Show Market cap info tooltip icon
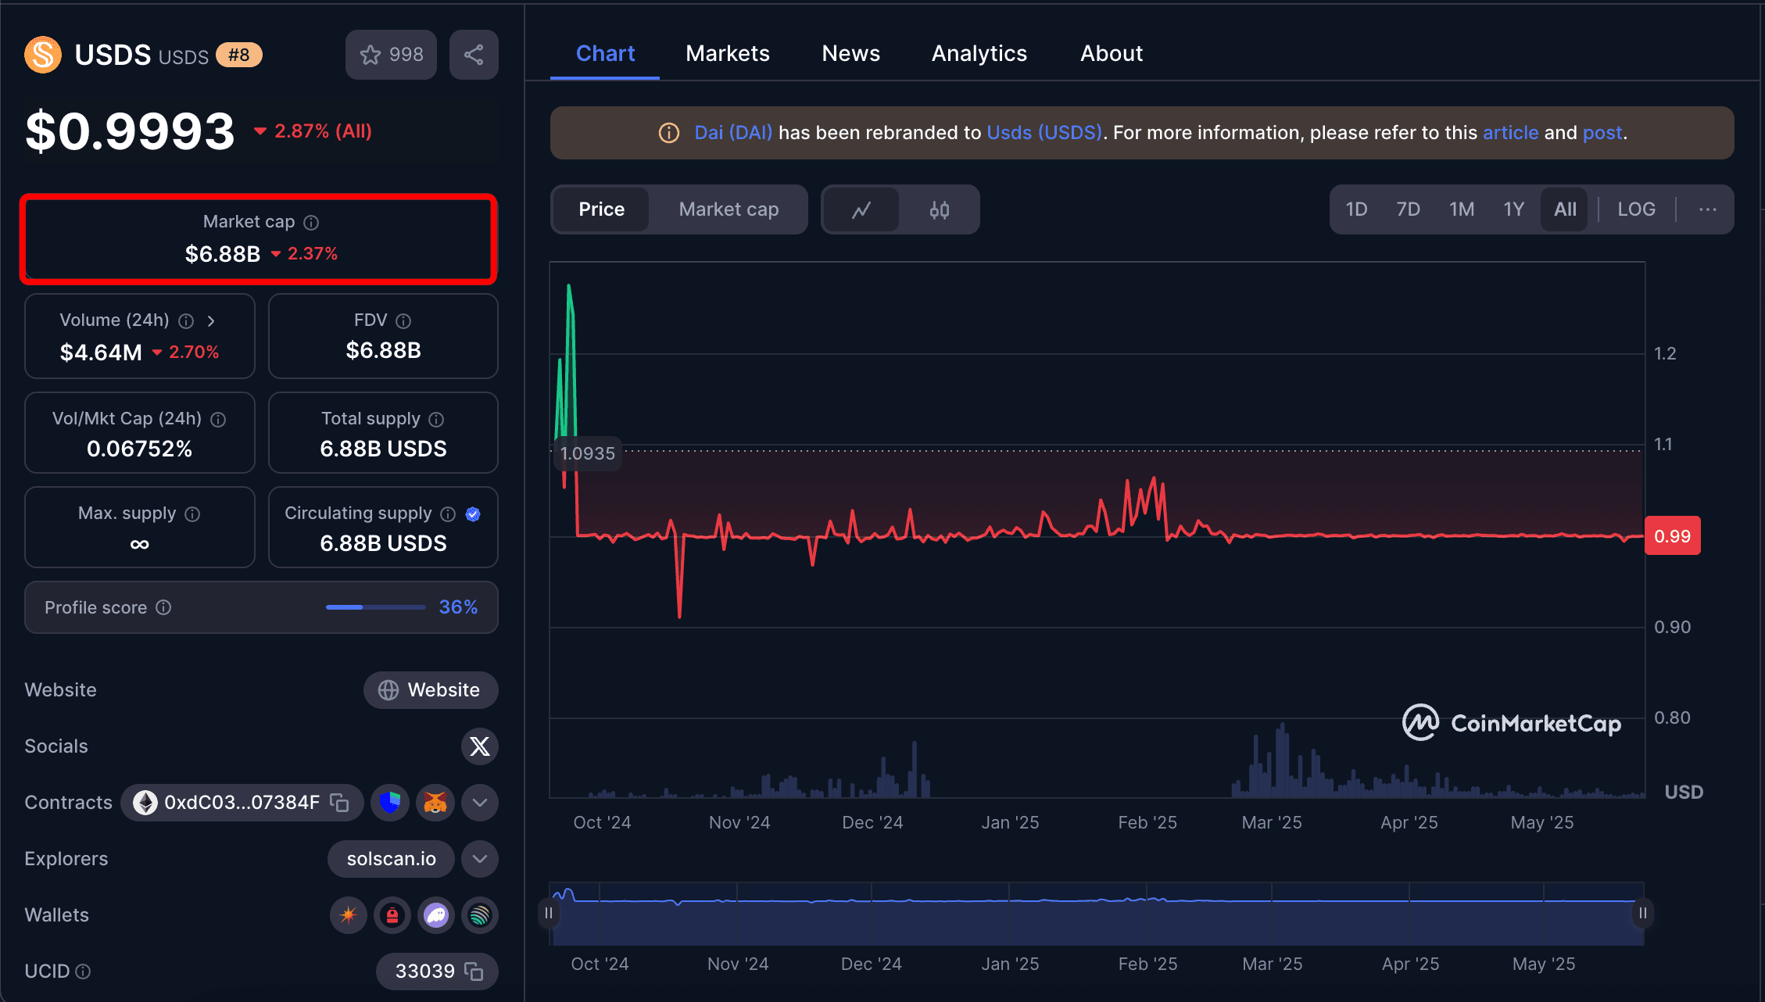This screenshot has width=1765, height=1002. (x=311, y=223)
